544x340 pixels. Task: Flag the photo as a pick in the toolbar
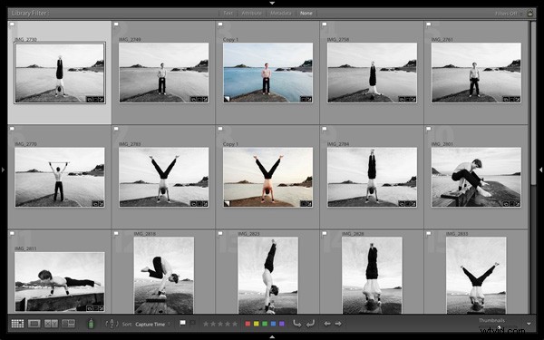click(x=182, y=324)
